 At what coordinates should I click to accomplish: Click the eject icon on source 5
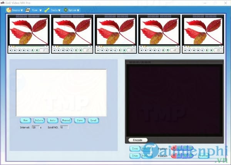pyautogui.click(x=207, y=50)
